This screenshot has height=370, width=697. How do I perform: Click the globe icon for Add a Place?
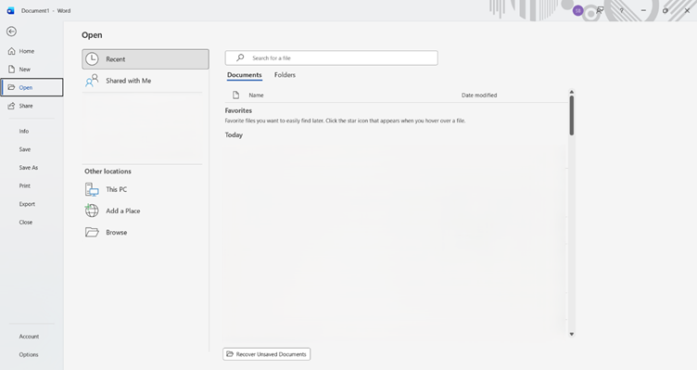92,211
